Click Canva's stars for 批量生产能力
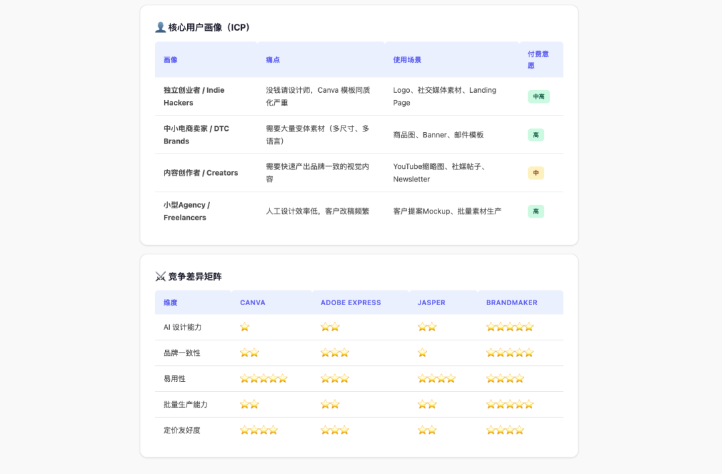This screenshot has height=474, width=722. [249, 404]
